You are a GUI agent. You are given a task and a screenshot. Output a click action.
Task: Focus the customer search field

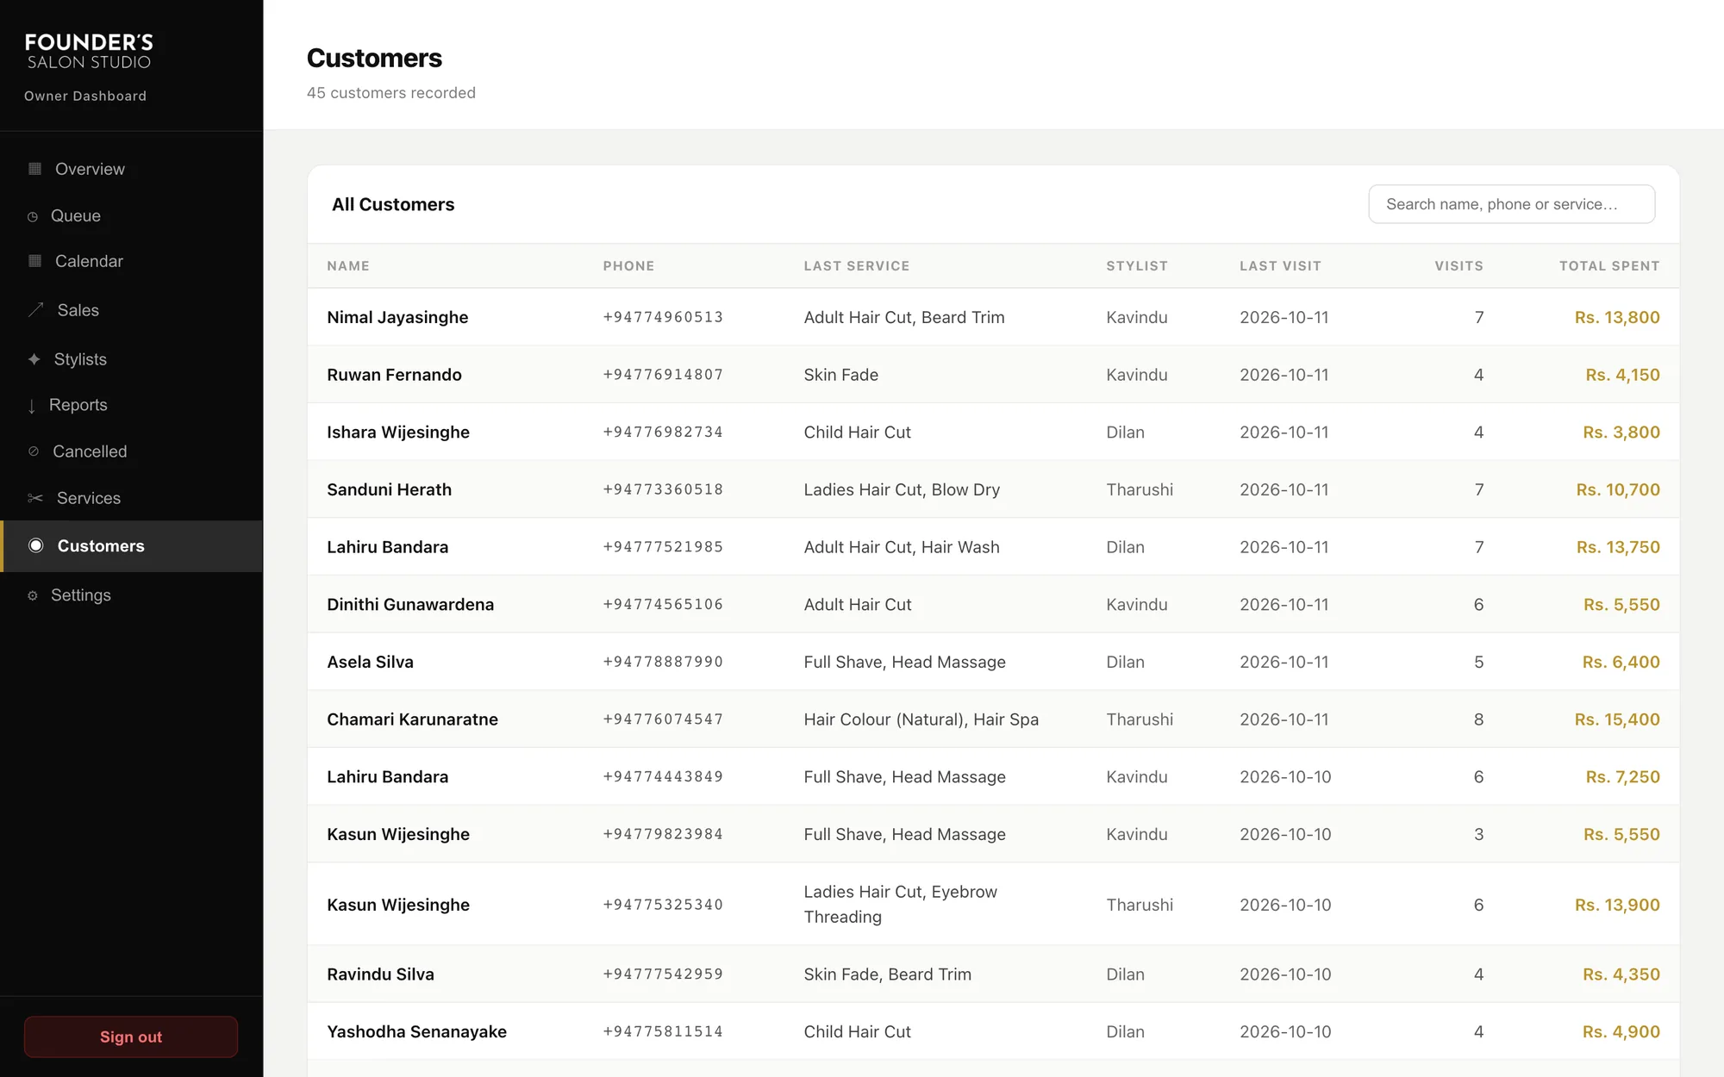(x=1511, y=204)
